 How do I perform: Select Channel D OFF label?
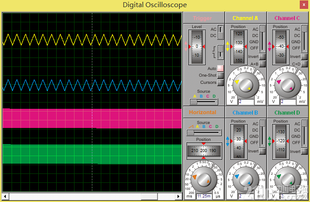296,143
